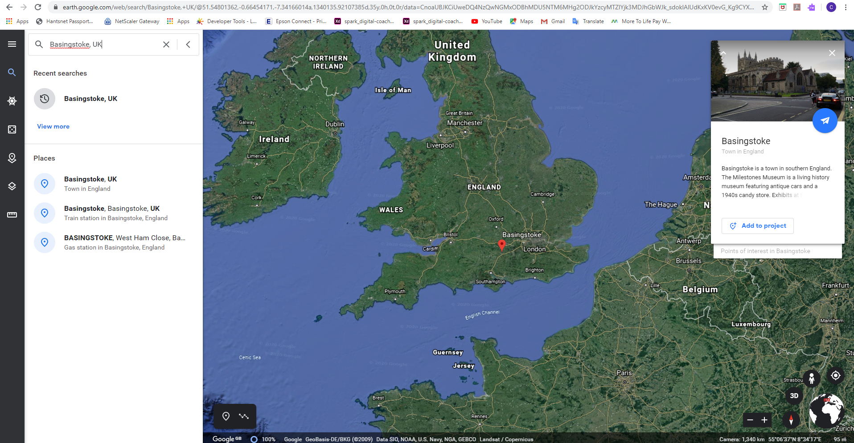The width and height of the screenshot is (854, 443).
Task: Click the Add to project button
Action: point(758,226)
